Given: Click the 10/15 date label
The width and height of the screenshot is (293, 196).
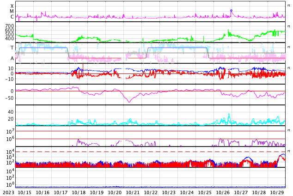Looking at the screenshot, I should point(24,193).
